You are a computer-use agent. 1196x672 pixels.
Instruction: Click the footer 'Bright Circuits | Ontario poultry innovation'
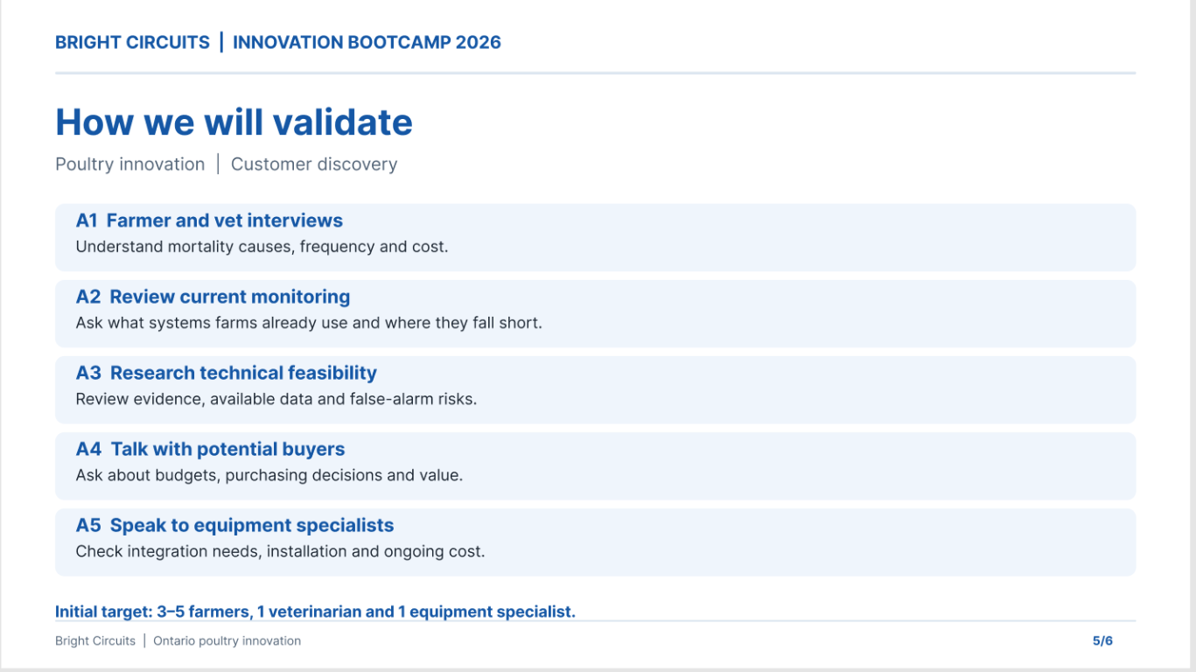click(x=178, y=640)
